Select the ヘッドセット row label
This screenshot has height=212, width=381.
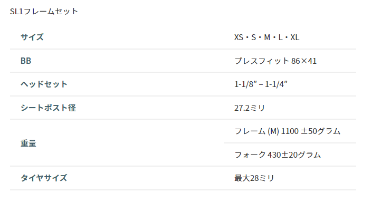click(x=44, y=84)
